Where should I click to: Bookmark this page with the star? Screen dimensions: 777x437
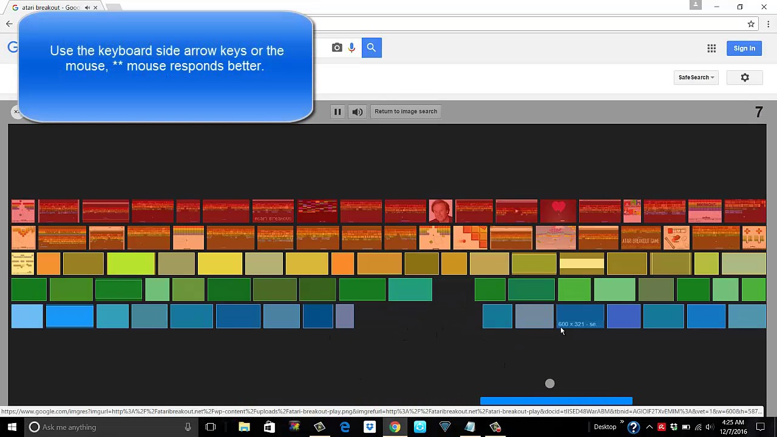click(751, 24)
